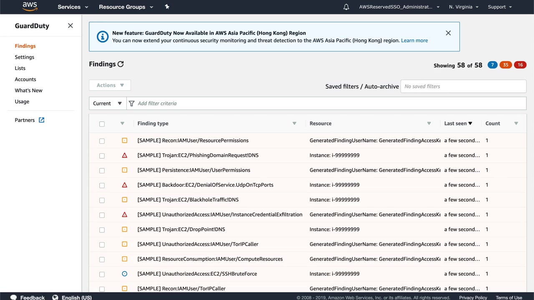Viewport: 534px width, 300px height.
Task: Expand the Actions dropdown
Action: 110,85
